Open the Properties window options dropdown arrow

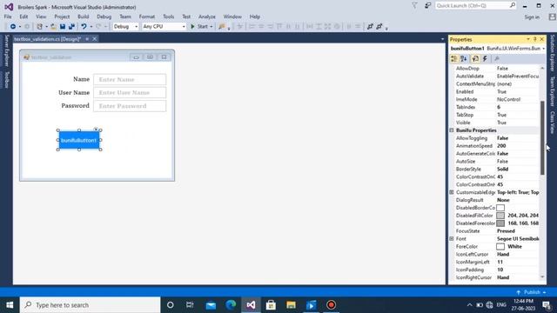pyautogui.click(x=528, y=39)
